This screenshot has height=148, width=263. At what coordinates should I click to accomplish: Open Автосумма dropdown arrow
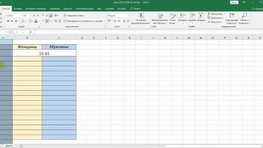coord(224,14)
